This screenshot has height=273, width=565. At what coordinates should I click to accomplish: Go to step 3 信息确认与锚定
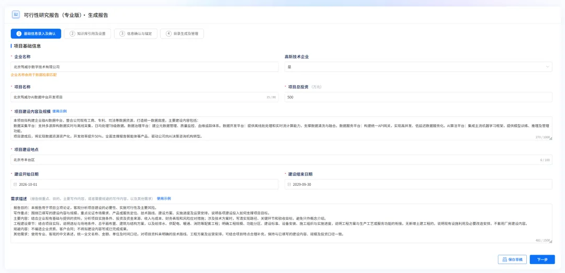tap(135, 33)
